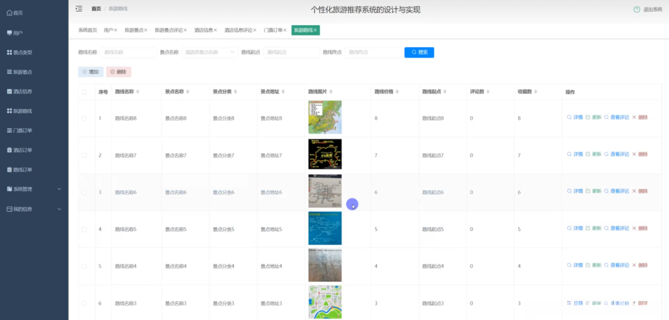This screenshot has height=320, width=669.
Task: Switch to the 酒店信息 tab
Action: (203, 31)
